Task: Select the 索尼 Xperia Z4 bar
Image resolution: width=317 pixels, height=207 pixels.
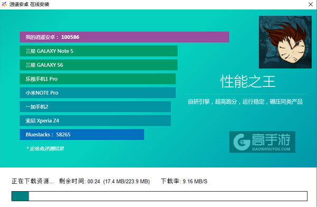Action: pos(95,121)
